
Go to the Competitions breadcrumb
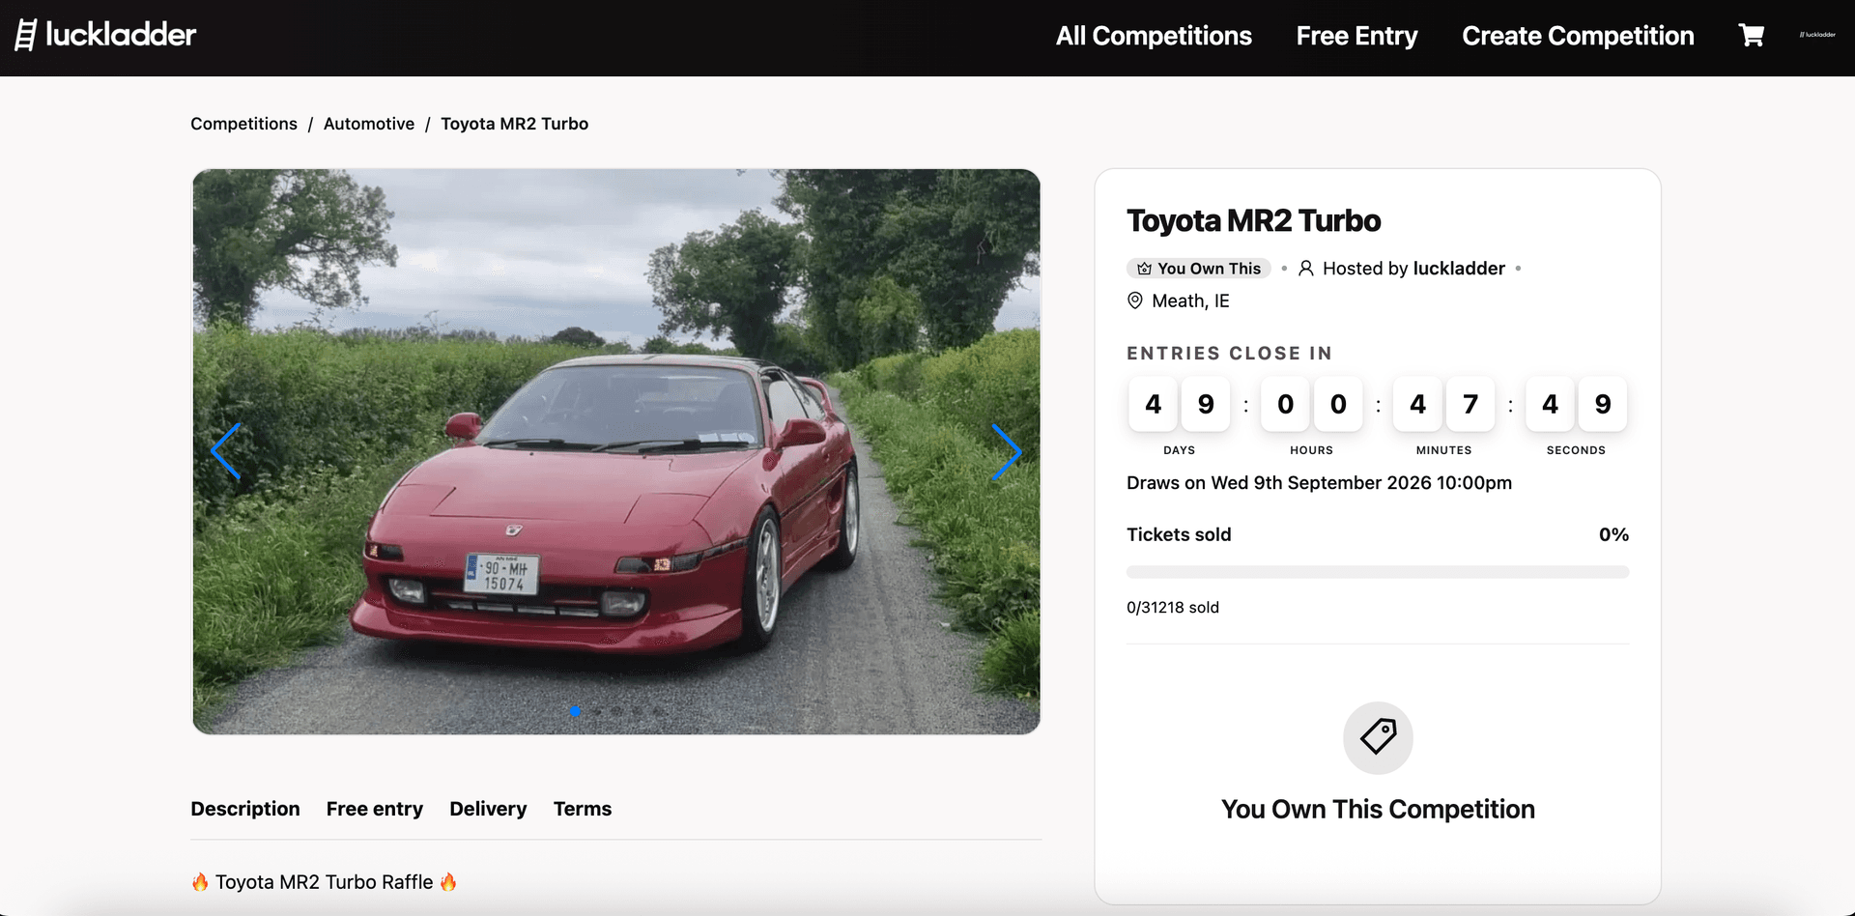(x=243, y=124)
